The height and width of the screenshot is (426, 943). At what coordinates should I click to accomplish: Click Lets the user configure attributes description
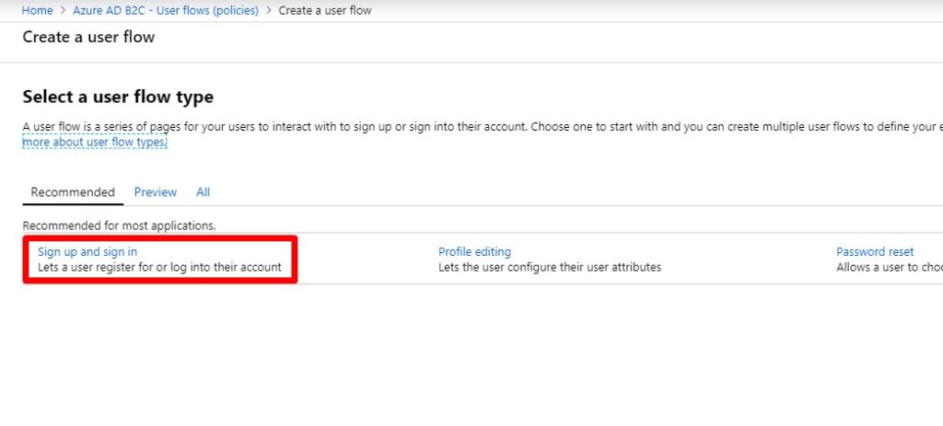tap(550, 268)
